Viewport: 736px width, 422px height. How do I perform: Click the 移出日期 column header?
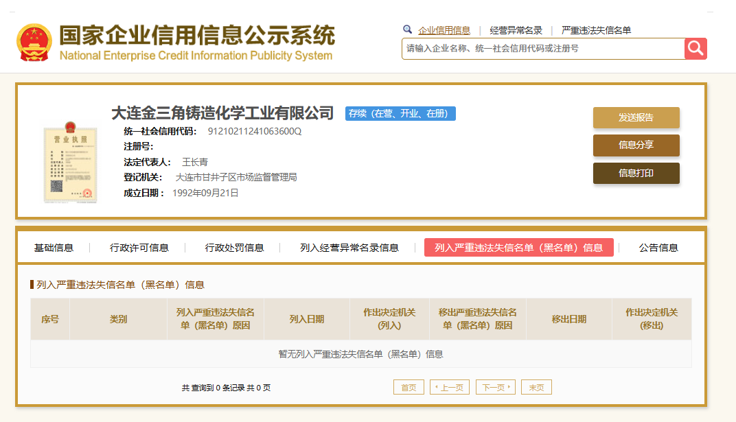[x=569, y=319]
